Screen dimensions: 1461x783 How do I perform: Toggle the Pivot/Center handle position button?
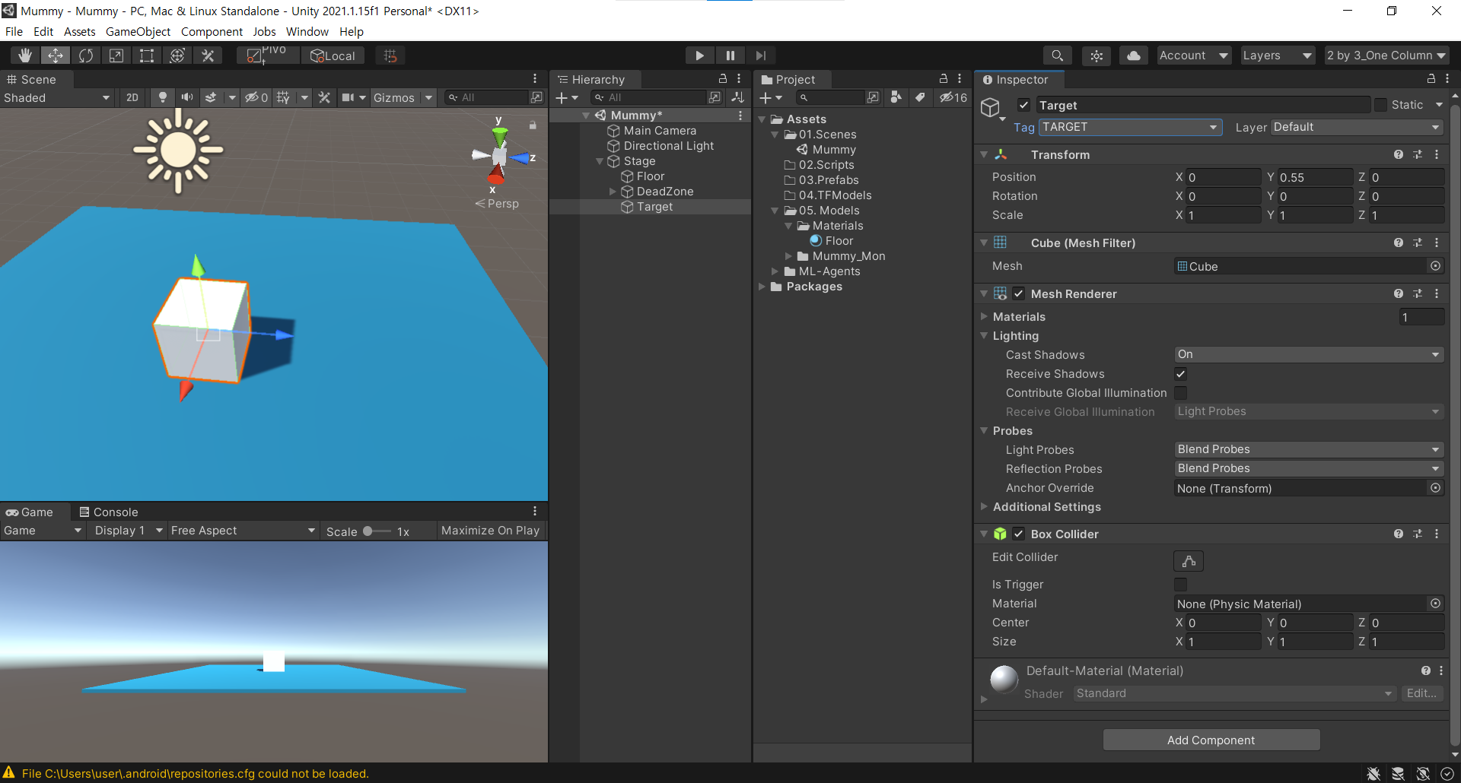point(268,55)
